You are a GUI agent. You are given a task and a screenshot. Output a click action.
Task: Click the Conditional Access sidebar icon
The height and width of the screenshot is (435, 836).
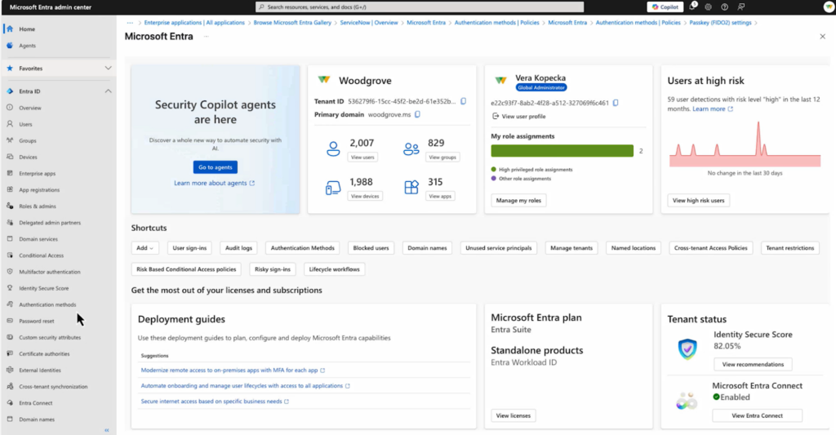tap(10, 255)
